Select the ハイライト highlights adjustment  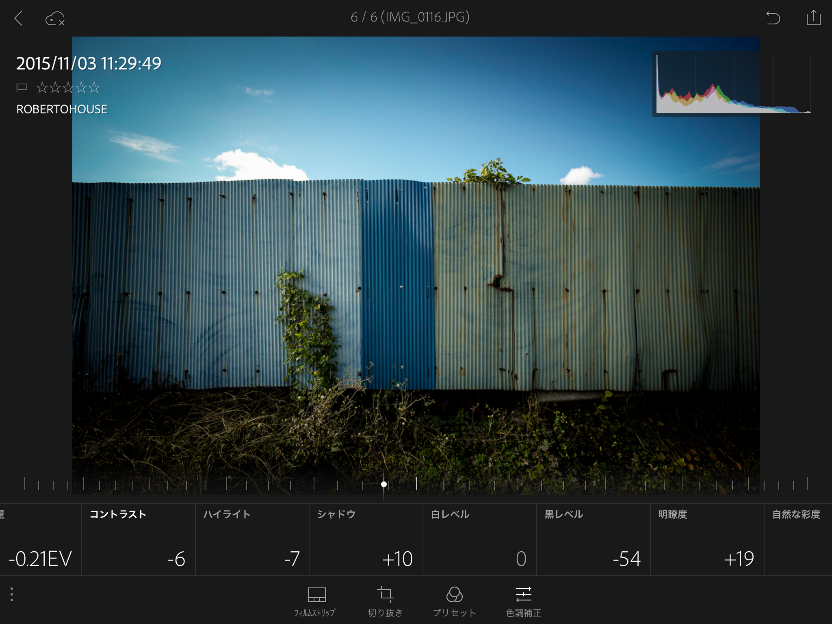[x=252, y=539]
